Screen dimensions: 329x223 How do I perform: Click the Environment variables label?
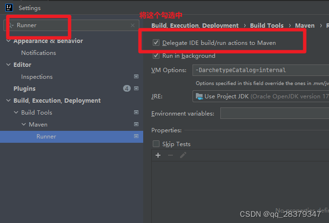182,114
